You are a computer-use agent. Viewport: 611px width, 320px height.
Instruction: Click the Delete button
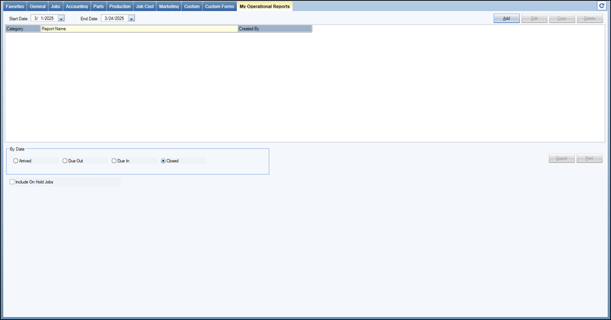pos(589,18)
